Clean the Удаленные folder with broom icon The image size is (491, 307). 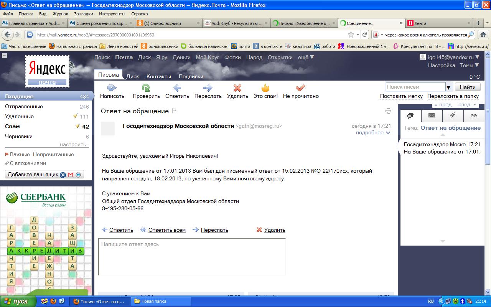(76, 116)
